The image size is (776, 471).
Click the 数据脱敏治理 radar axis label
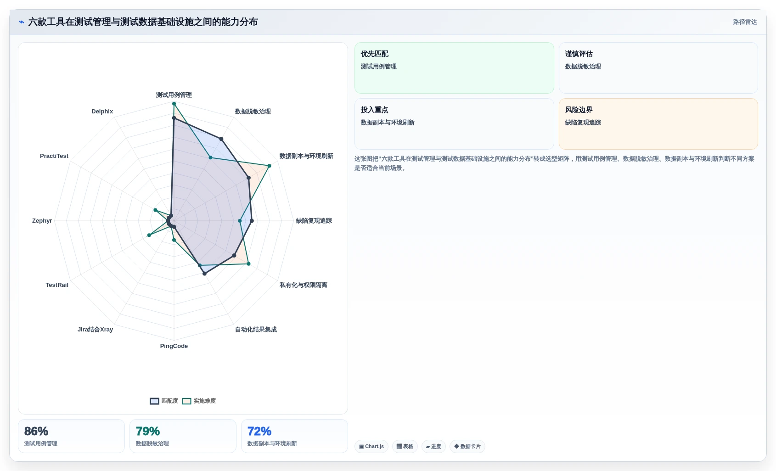[x=253, y=112]
